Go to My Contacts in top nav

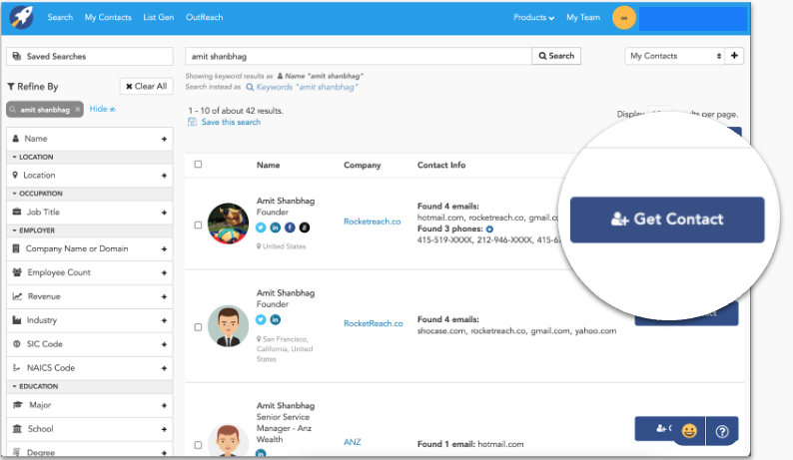(x=108, y=17)
